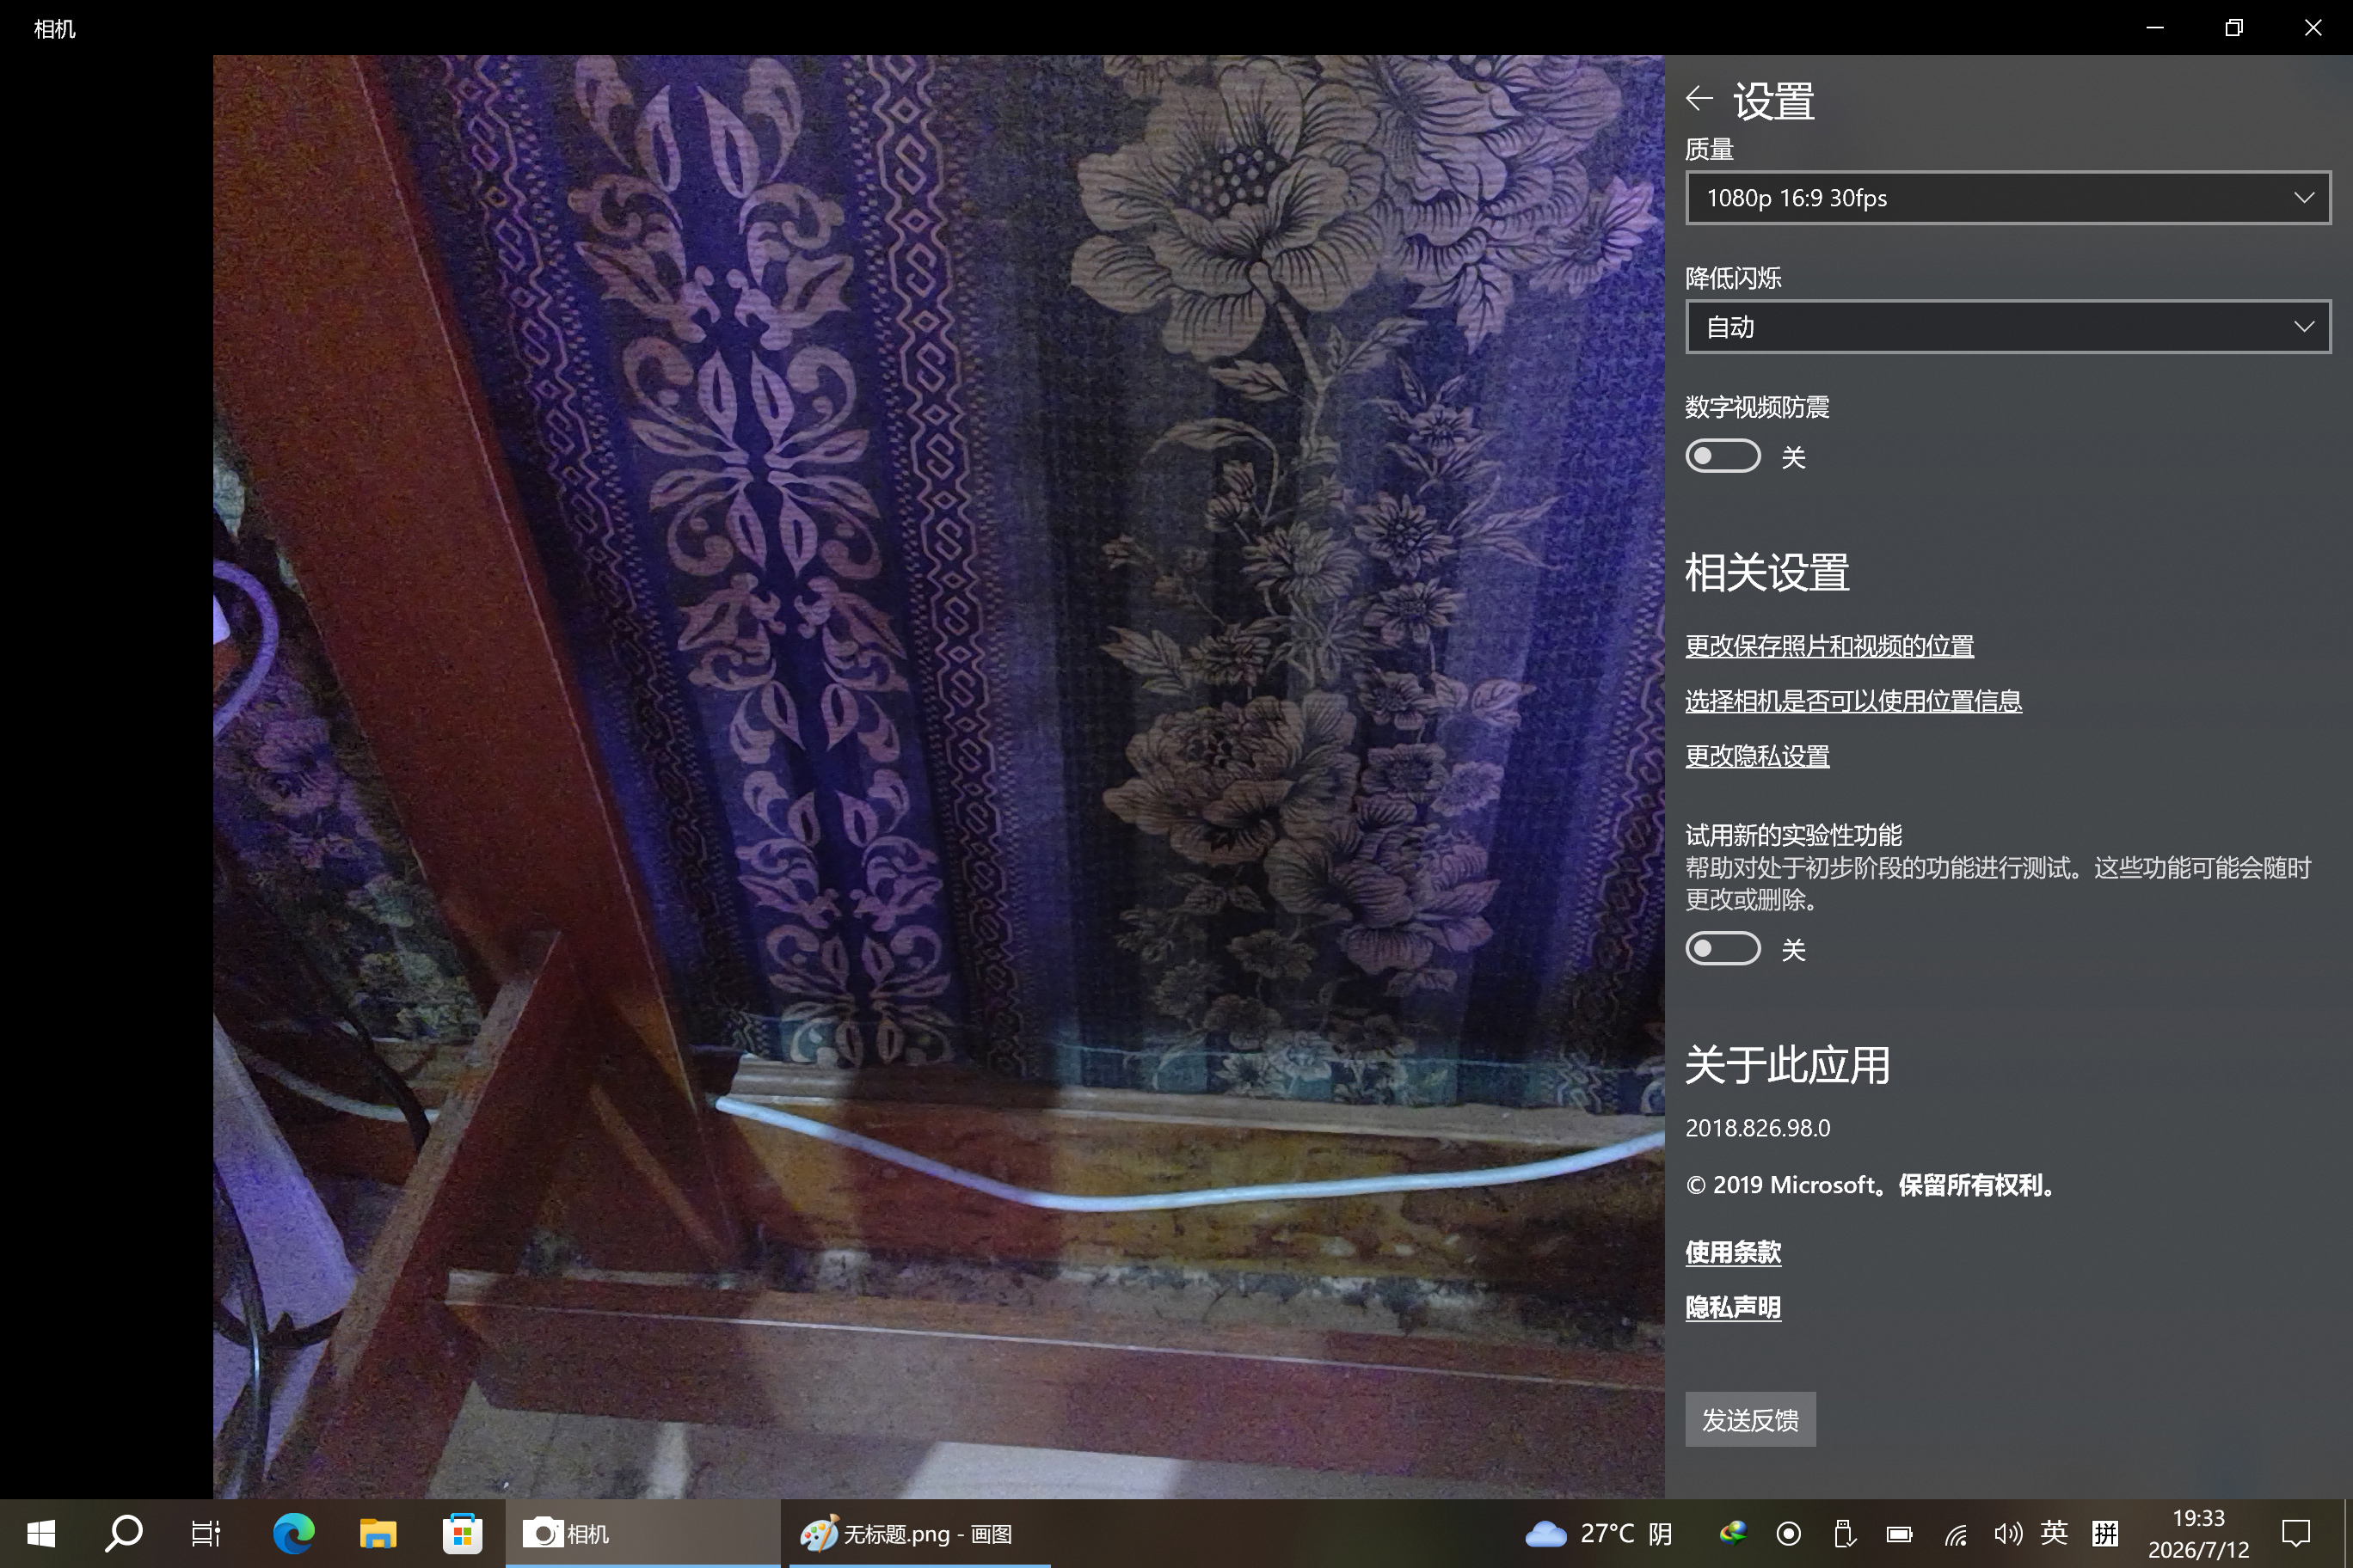Viewport: 2353px width, 1568px height.
Task: Open volume speaker tray icon
Action: coord(2008,1533)
